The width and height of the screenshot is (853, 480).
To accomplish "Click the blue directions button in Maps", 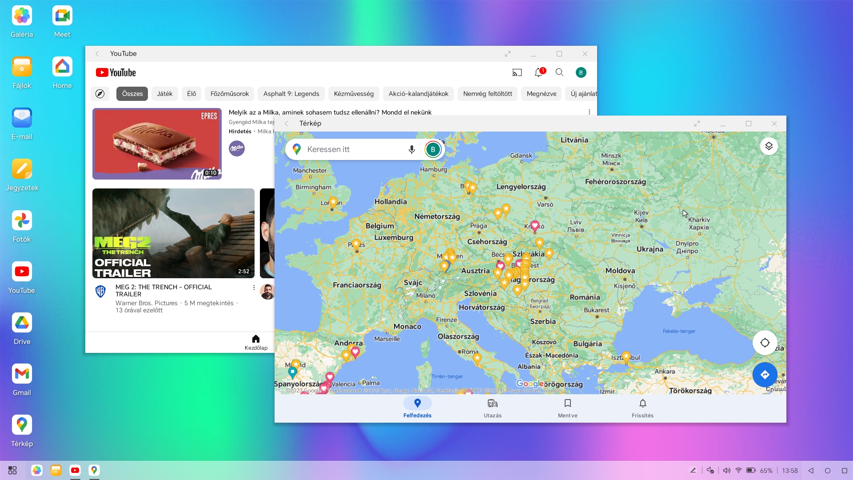I will pyautogui.click(x=765, y=375).
